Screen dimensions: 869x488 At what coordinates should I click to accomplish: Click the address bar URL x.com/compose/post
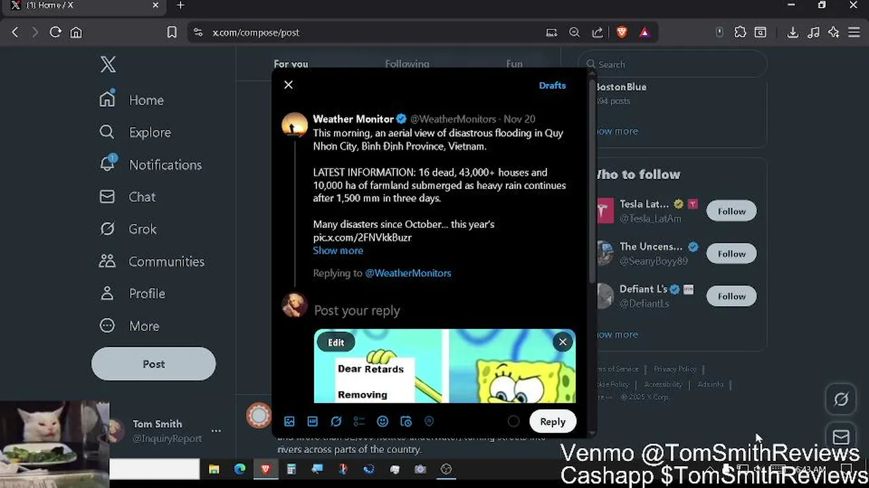pyautogui.click(x=255, y=33)
